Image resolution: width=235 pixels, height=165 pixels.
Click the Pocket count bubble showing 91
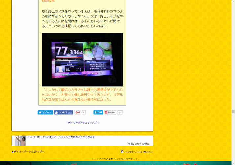pos(120,112)
